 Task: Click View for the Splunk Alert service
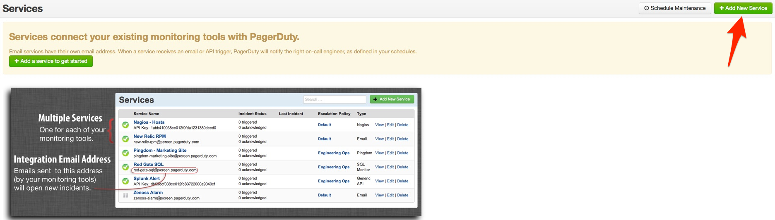(x=379, y=181)
